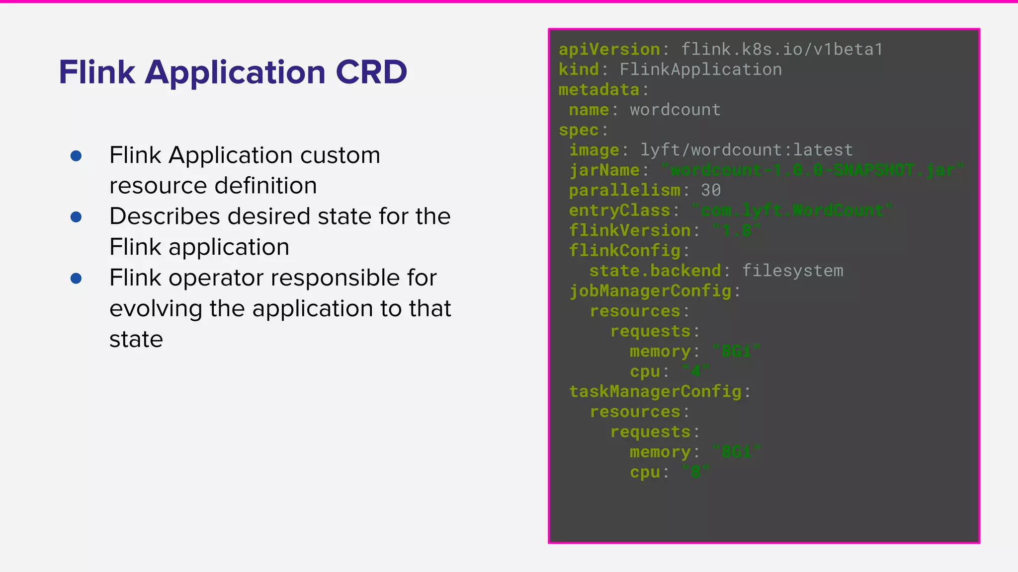The image size is (1018, 572).
Task: Click the 'kind: FlinkApplication' line
Action: pyautogui.click(x=670, y=70)
